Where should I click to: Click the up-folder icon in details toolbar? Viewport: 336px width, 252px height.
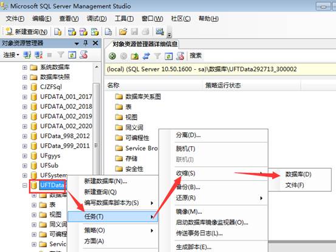pyautogui.click(x=135, y=56)
